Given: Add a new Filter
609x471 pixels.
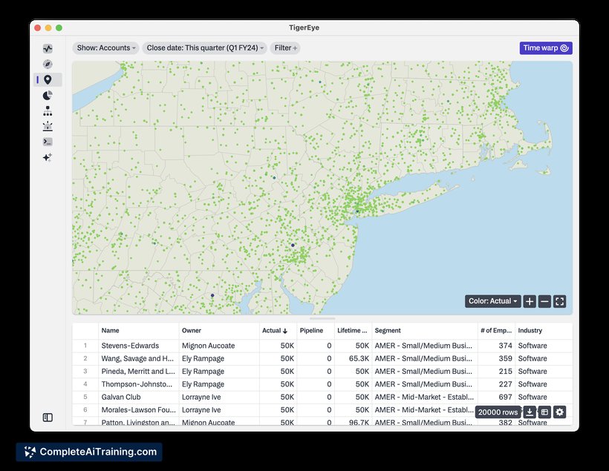Looking at the screenshot, I should point(285,48).
